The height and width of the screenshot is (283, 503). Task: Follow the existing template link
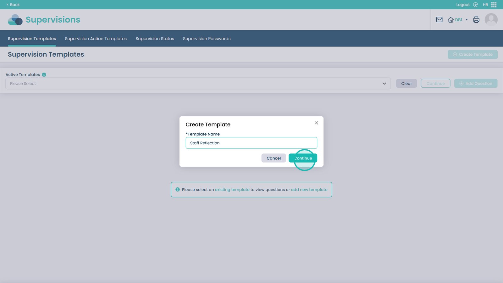232,190
